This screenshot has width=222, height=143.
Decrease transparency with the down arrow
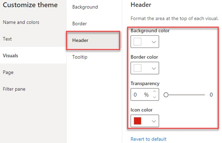point(155,97)
